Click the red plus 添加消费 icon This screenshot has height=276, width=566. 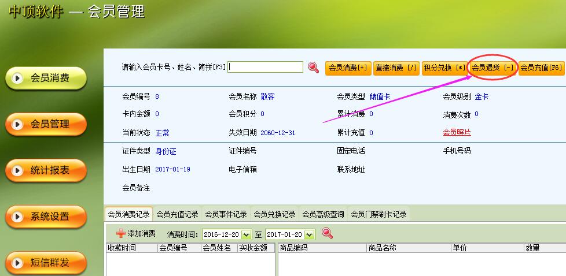tap(120, 234)
